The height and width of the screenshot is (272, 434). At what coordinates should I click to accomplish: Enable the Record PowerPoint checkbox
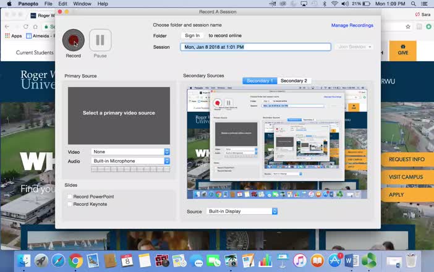tap(70, 197)
